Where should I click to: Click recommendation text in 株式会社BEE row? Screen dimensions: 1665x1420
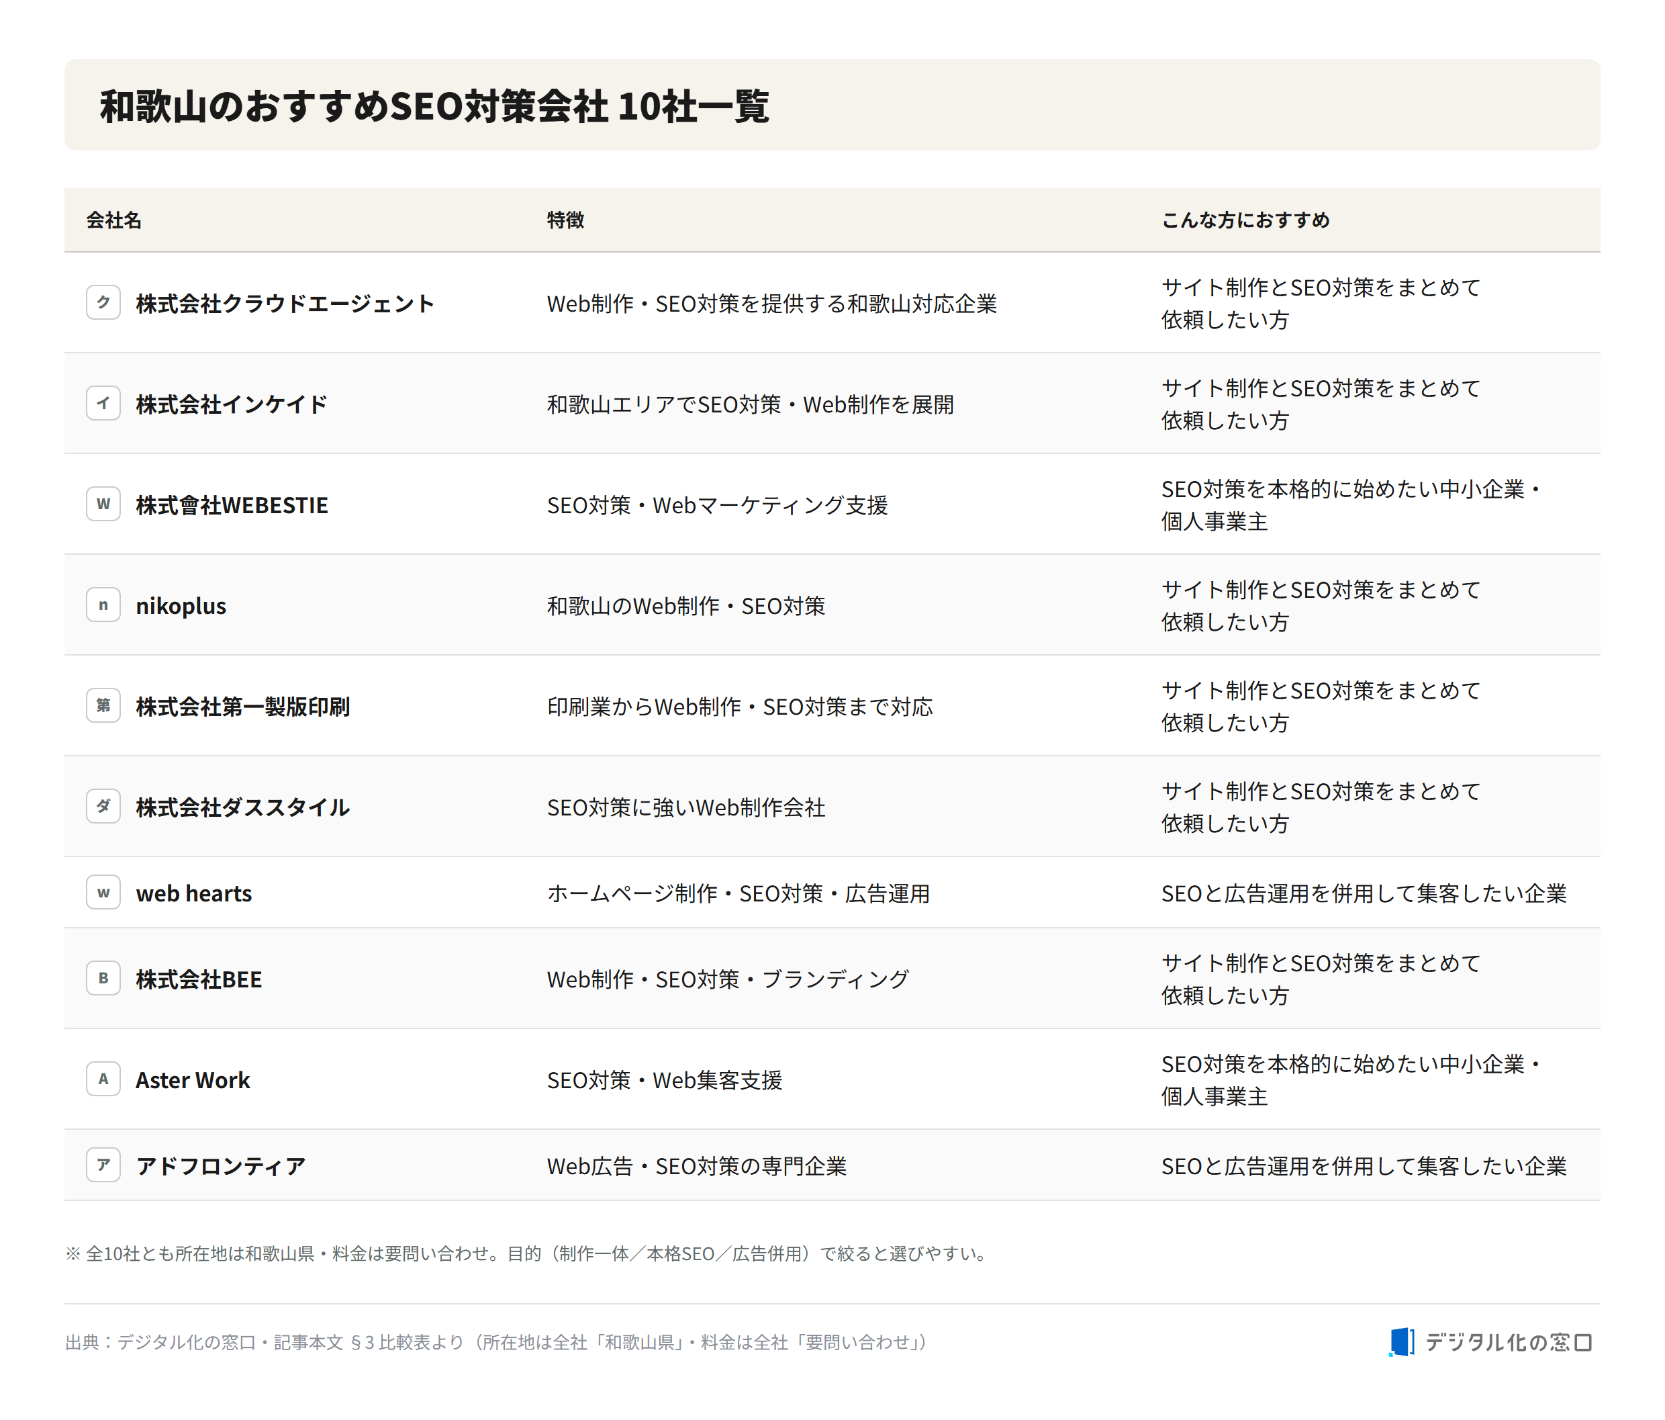(1321, 979)
